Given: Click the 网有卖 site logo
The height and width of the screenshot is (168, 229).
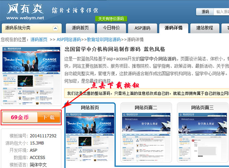Looking at the screenshot, I should pyautogui.click(x=25, y=9).
